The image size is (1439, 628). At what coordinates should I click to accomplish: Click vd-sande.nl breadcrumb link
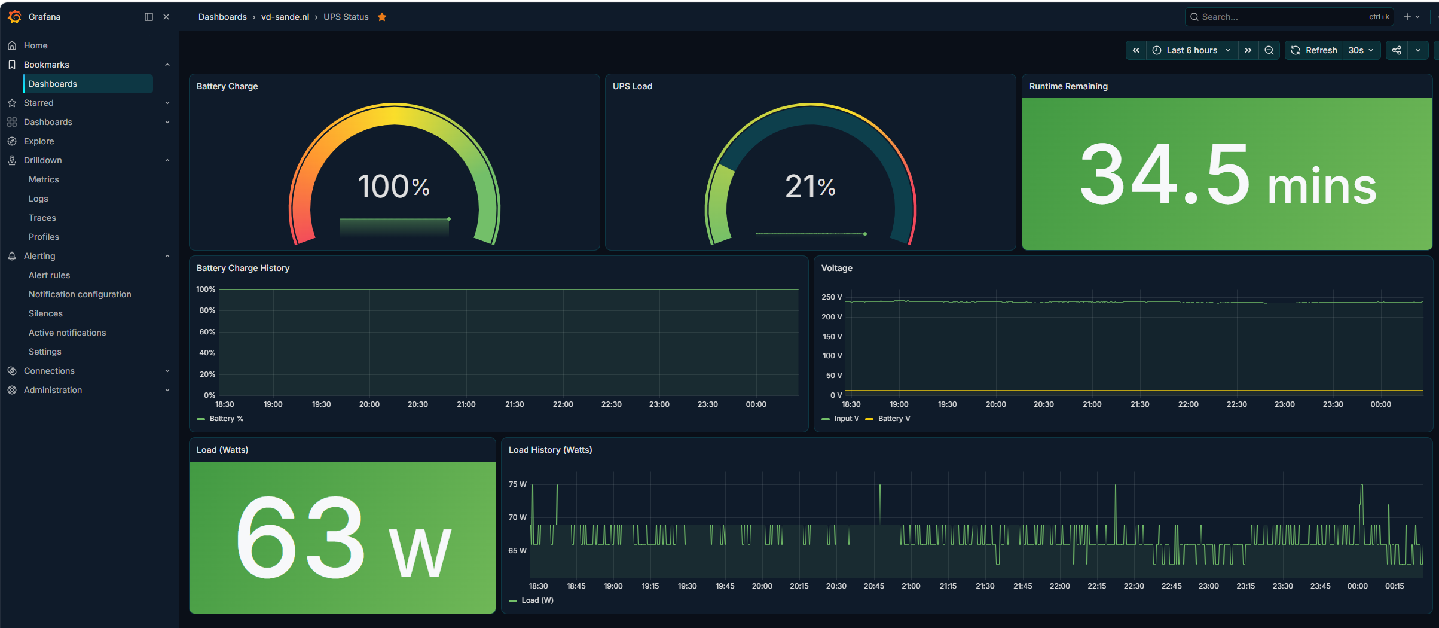[285, 17]
